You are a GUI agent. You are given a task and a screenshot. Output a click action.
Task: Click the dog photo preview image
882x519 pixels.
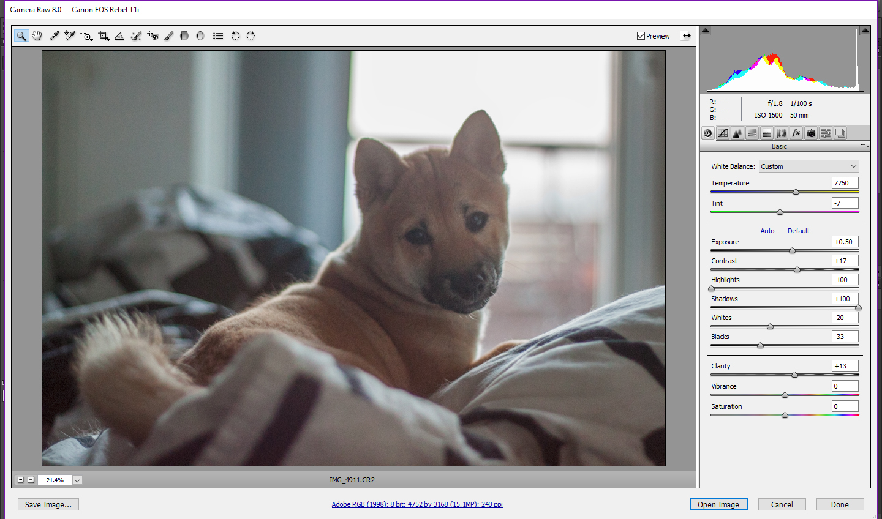(x=353, y=258)
